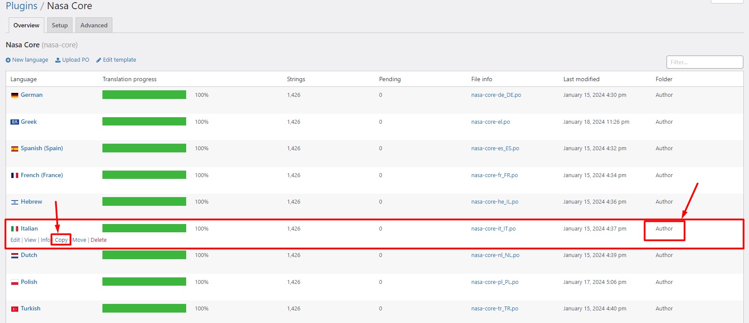The width and height of the screenshot is (749, 323).
Task: Open the nasa-core-de_DE.po file link
Action: tap(496, 95)
